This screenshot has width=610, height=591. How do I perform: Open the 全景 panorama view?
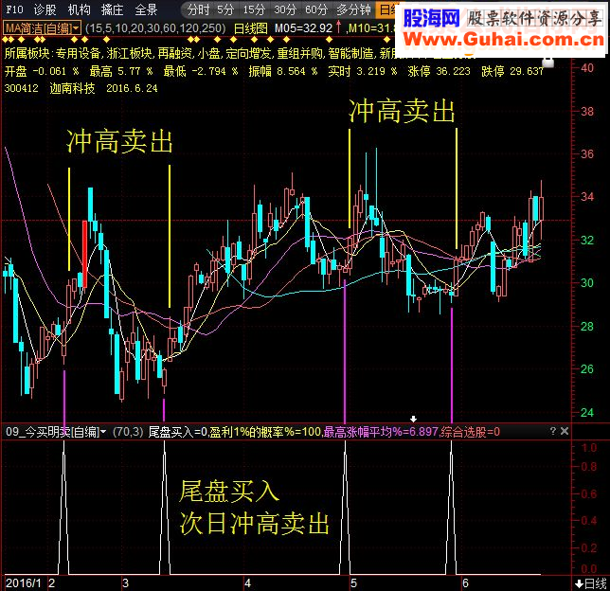coord(146,9)
